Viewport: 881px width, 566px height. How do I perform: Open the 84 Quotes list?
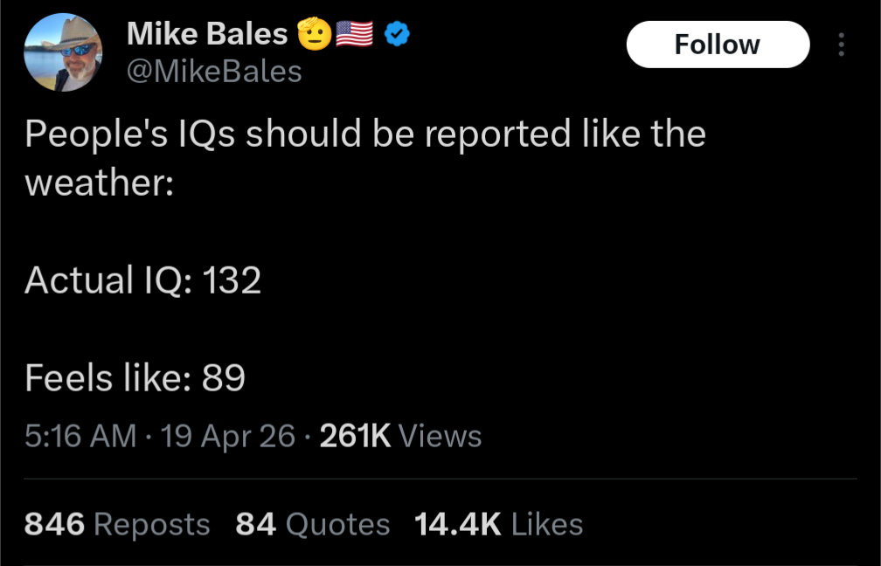point(253,524)
